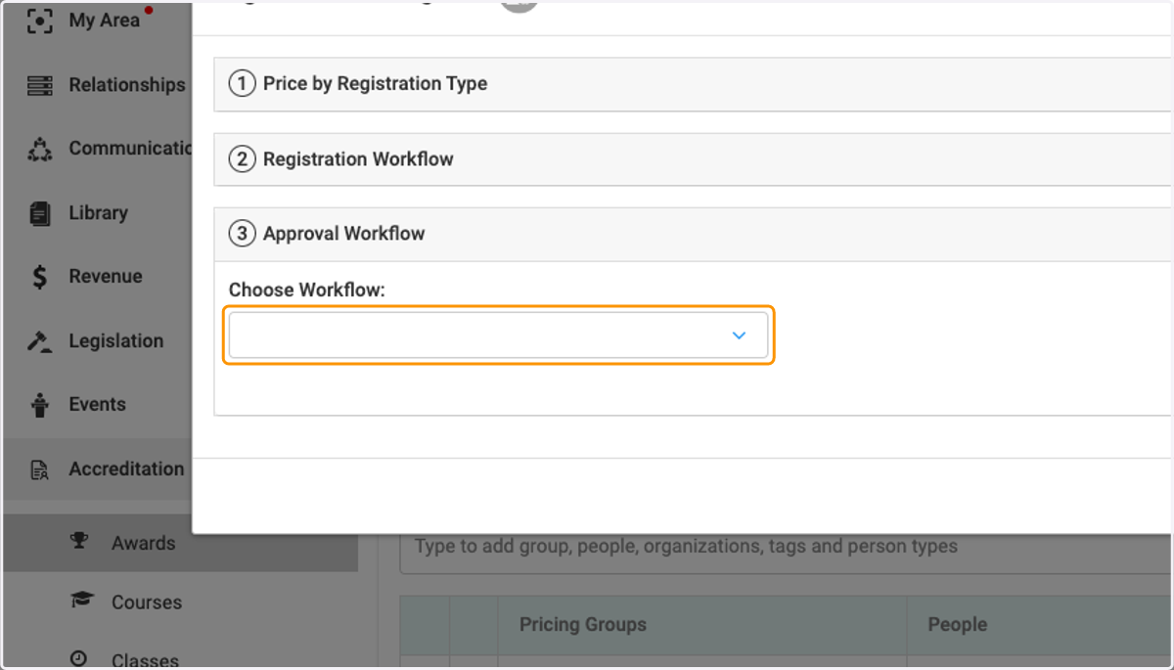The width and height of the screenshot is (1174, 670).
Task: Expand Price by Registration Type section
Action: 693,84
